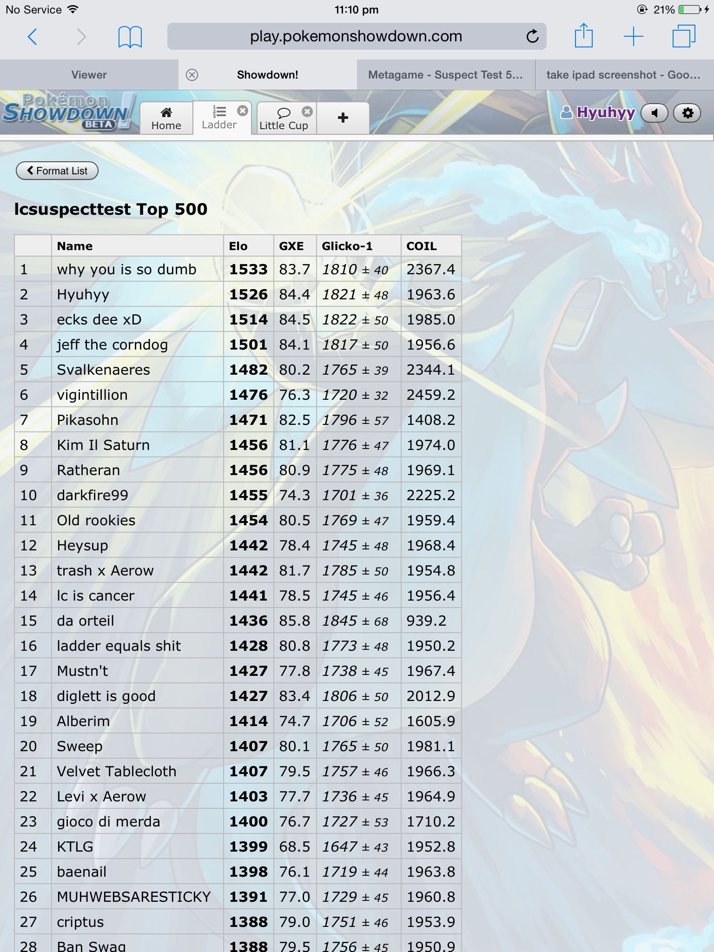
Task: Select player Heysup
Action: (82, 545)
